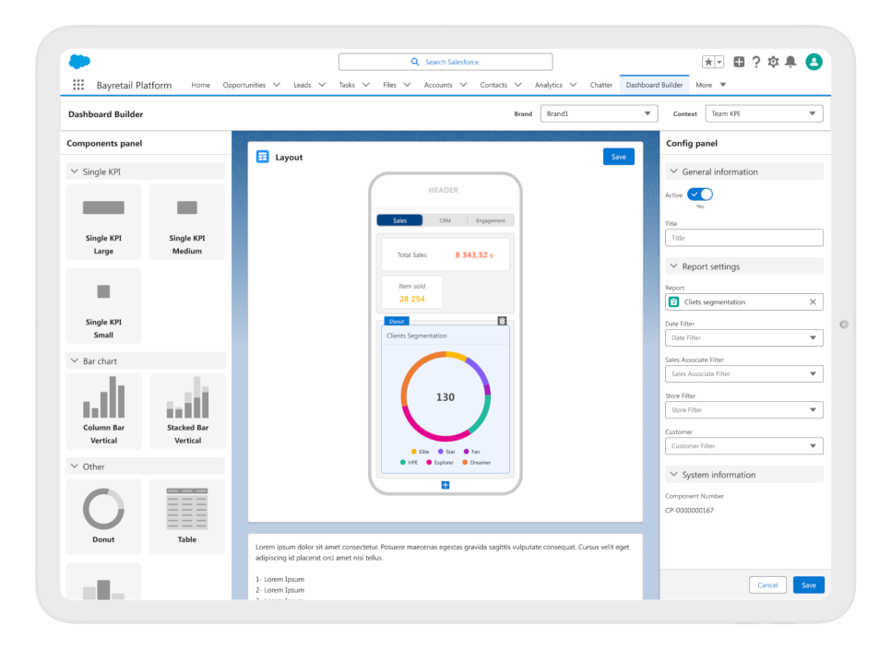Collapse the Single KPI section
This screenshot has width=879, height=649.
point(75,171)
